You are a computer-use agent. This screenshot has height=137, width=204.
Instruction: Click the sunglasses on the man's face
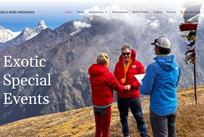tap(126, 54)
